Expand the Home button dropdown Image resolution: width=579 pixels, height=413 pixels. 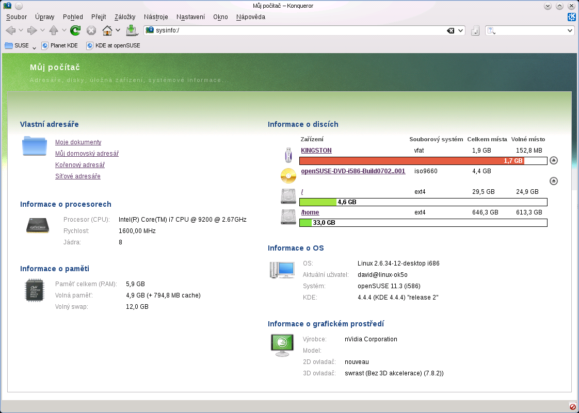tap(118, 30)
